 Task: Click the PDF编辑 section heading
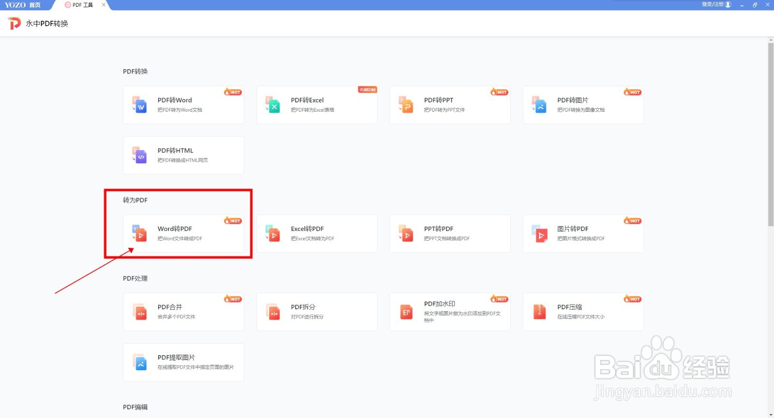(135, 407)
